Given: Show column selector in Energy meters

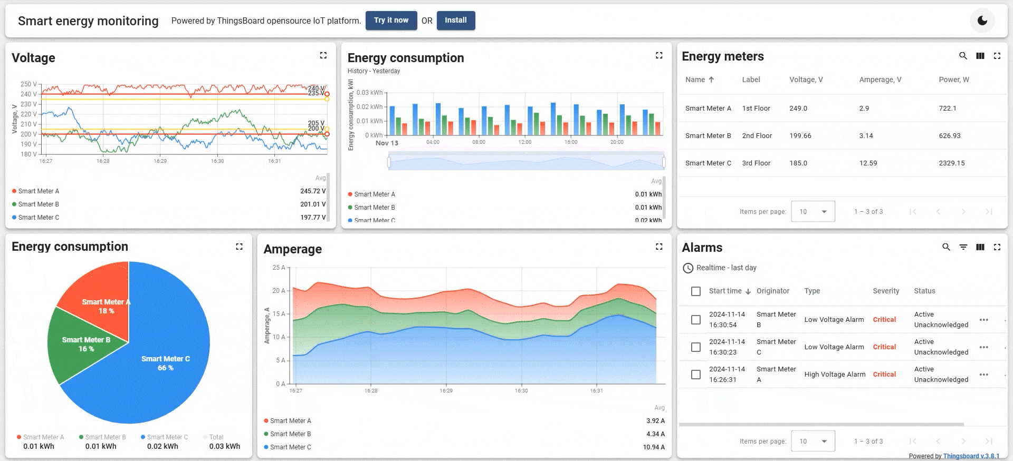Looking at the screenshot, I should click(980, 56).
